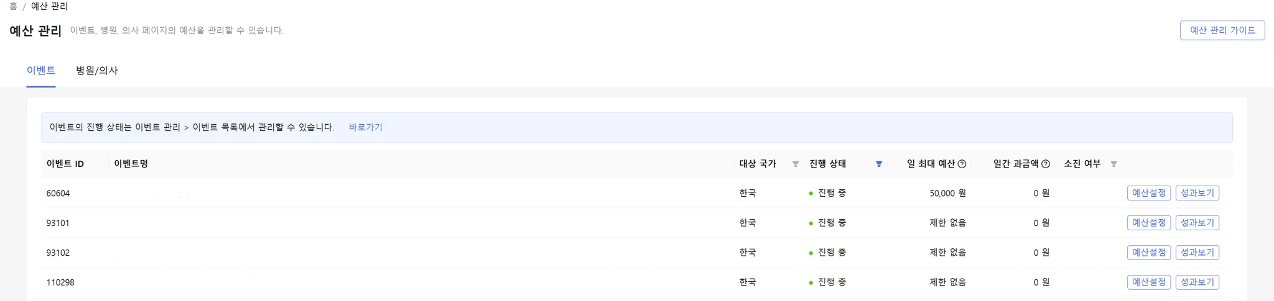Image resolution: width=1274 pixels, height=301 pixels.
Task: View 성과보기 for event 93101
Action: (x=1197, y=223)
